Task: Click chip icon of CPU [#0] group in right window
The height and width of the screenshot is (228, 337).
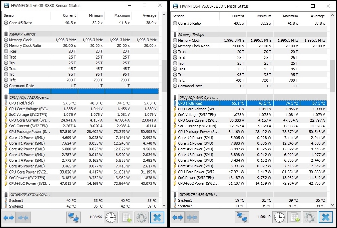Action: [x=175, y=97]
